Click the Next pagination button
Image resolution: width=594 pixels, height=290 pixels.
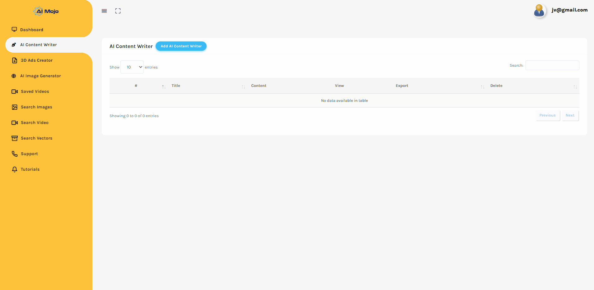coord(570,115)
